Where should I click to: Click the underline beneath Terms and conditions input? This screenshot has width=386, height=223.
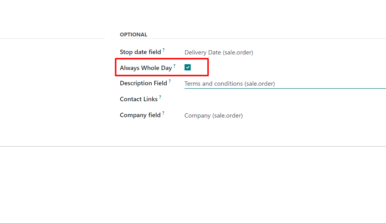click(285, 88)
